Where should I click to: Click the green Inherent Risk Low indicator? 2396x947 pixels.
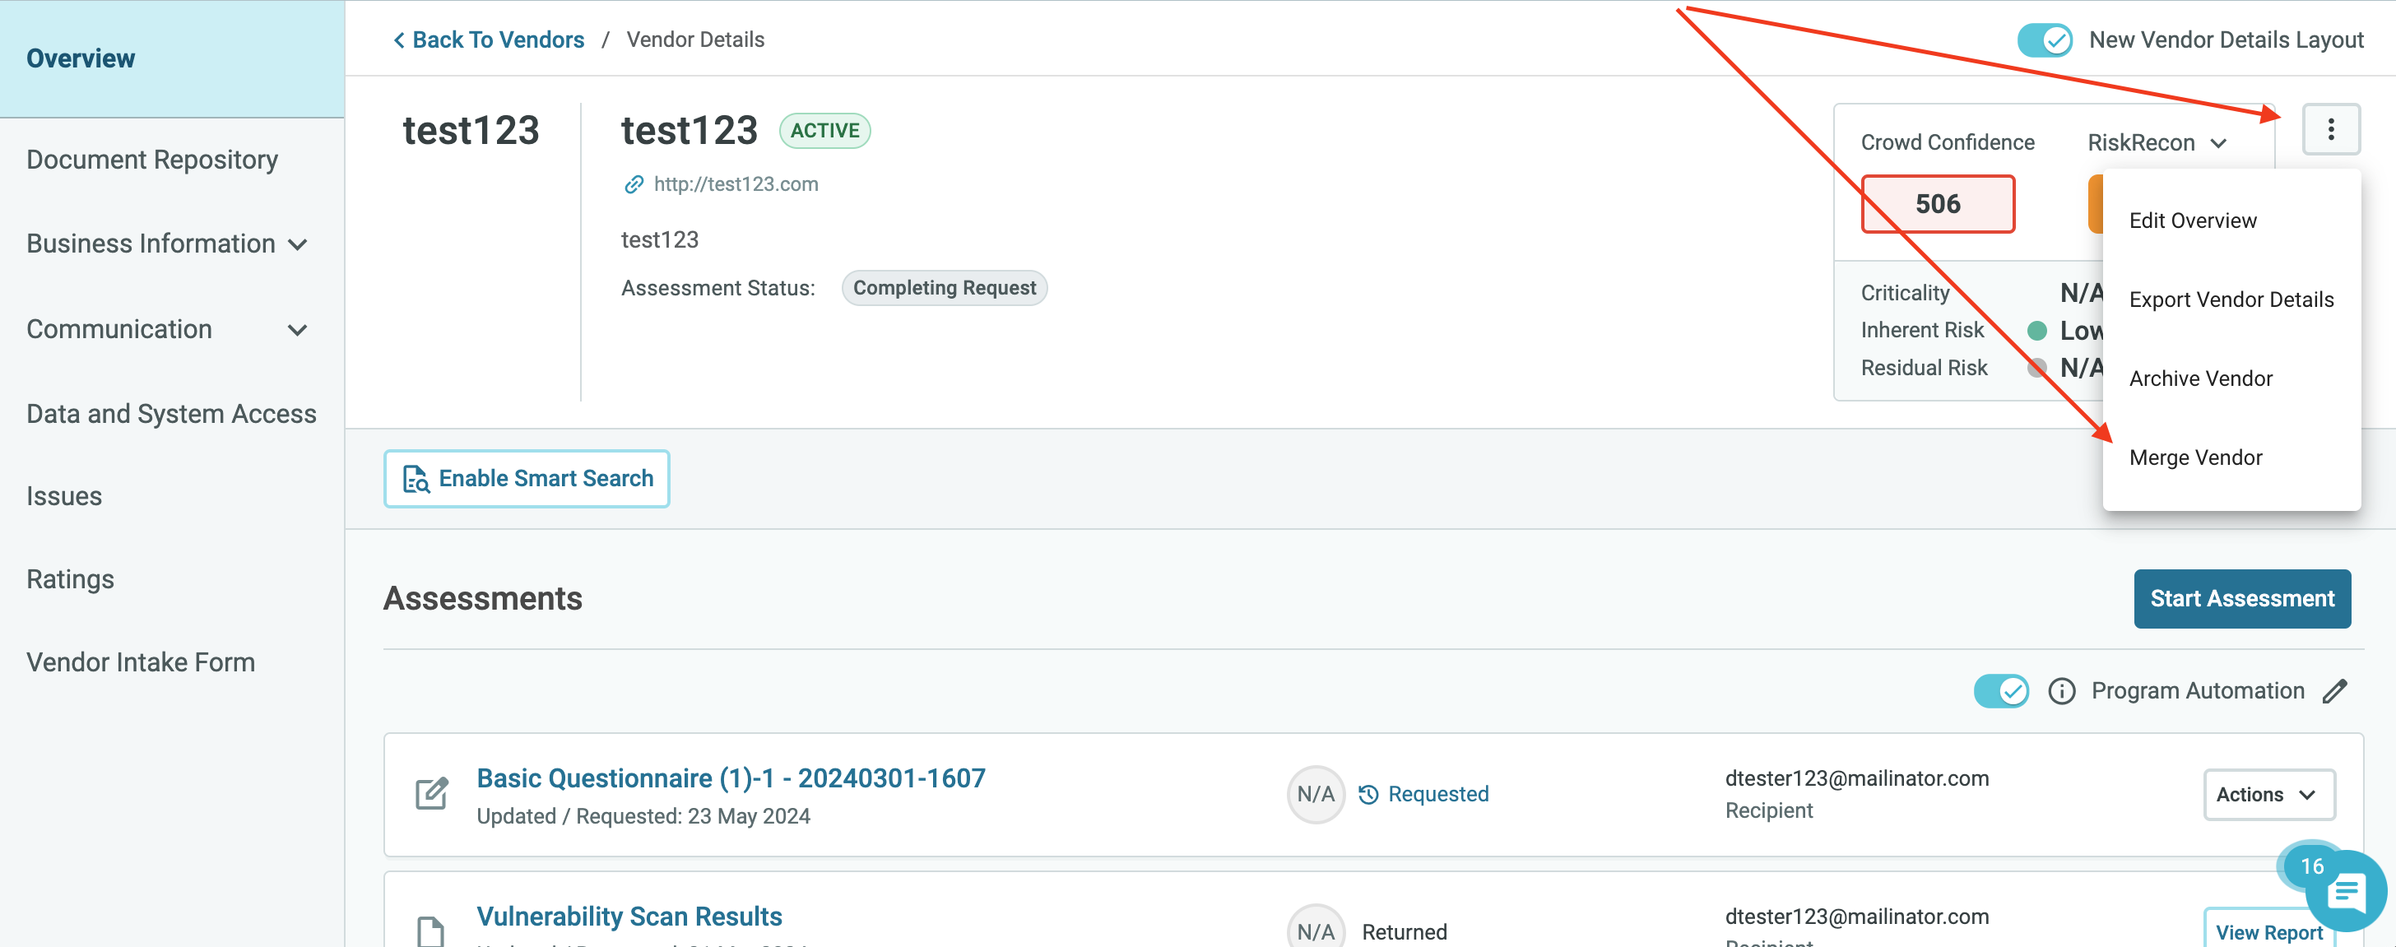coord(2037,330)
